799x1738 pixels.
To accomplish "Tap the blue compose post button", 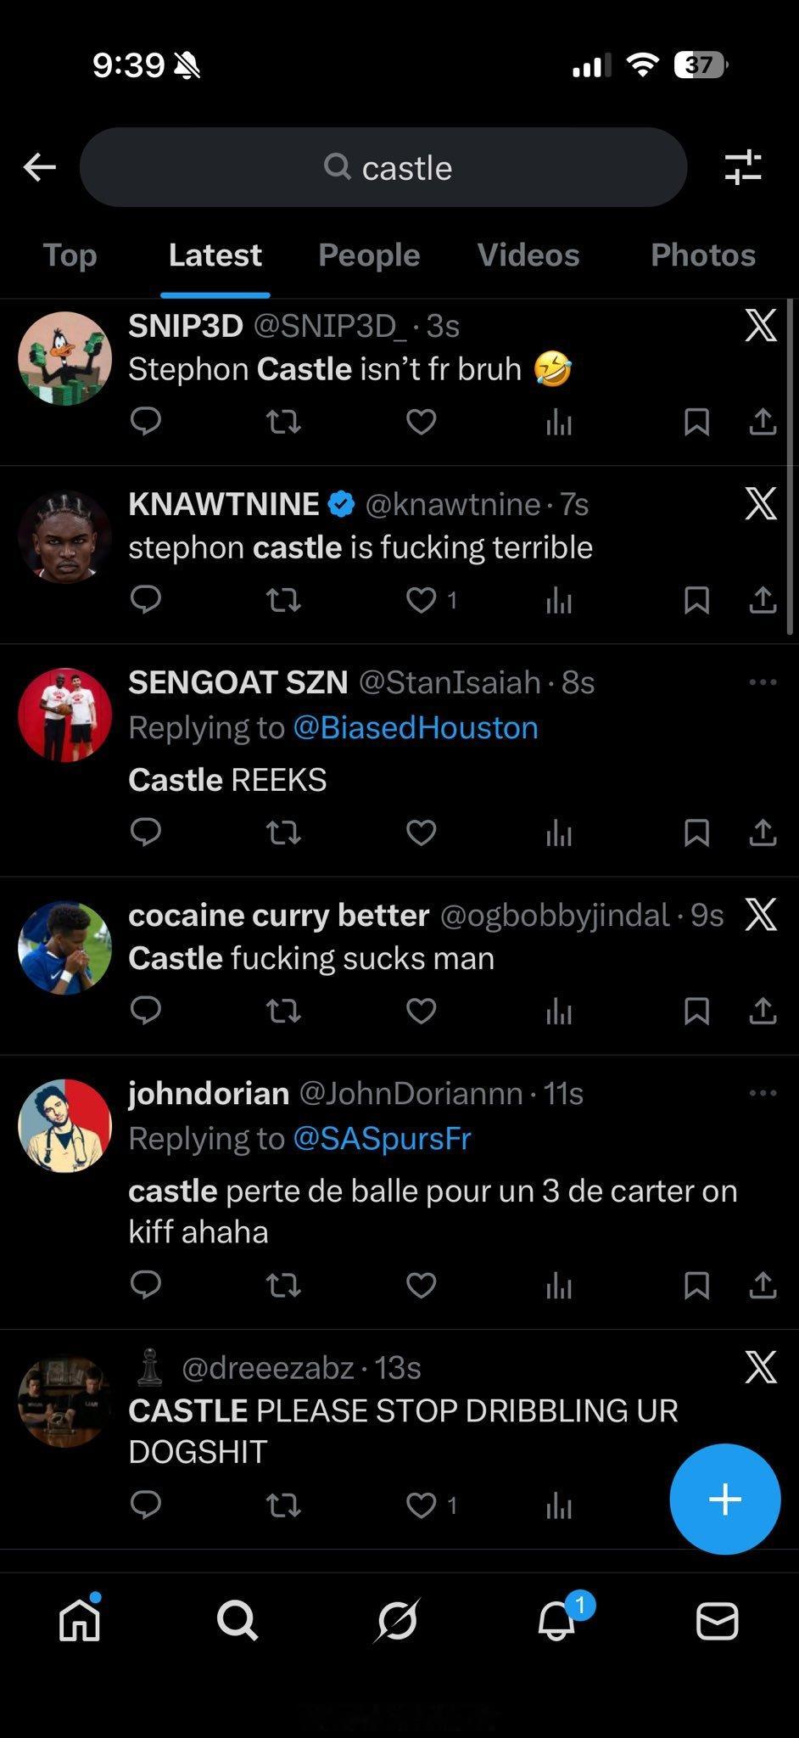I will (x=724, y=1499).
